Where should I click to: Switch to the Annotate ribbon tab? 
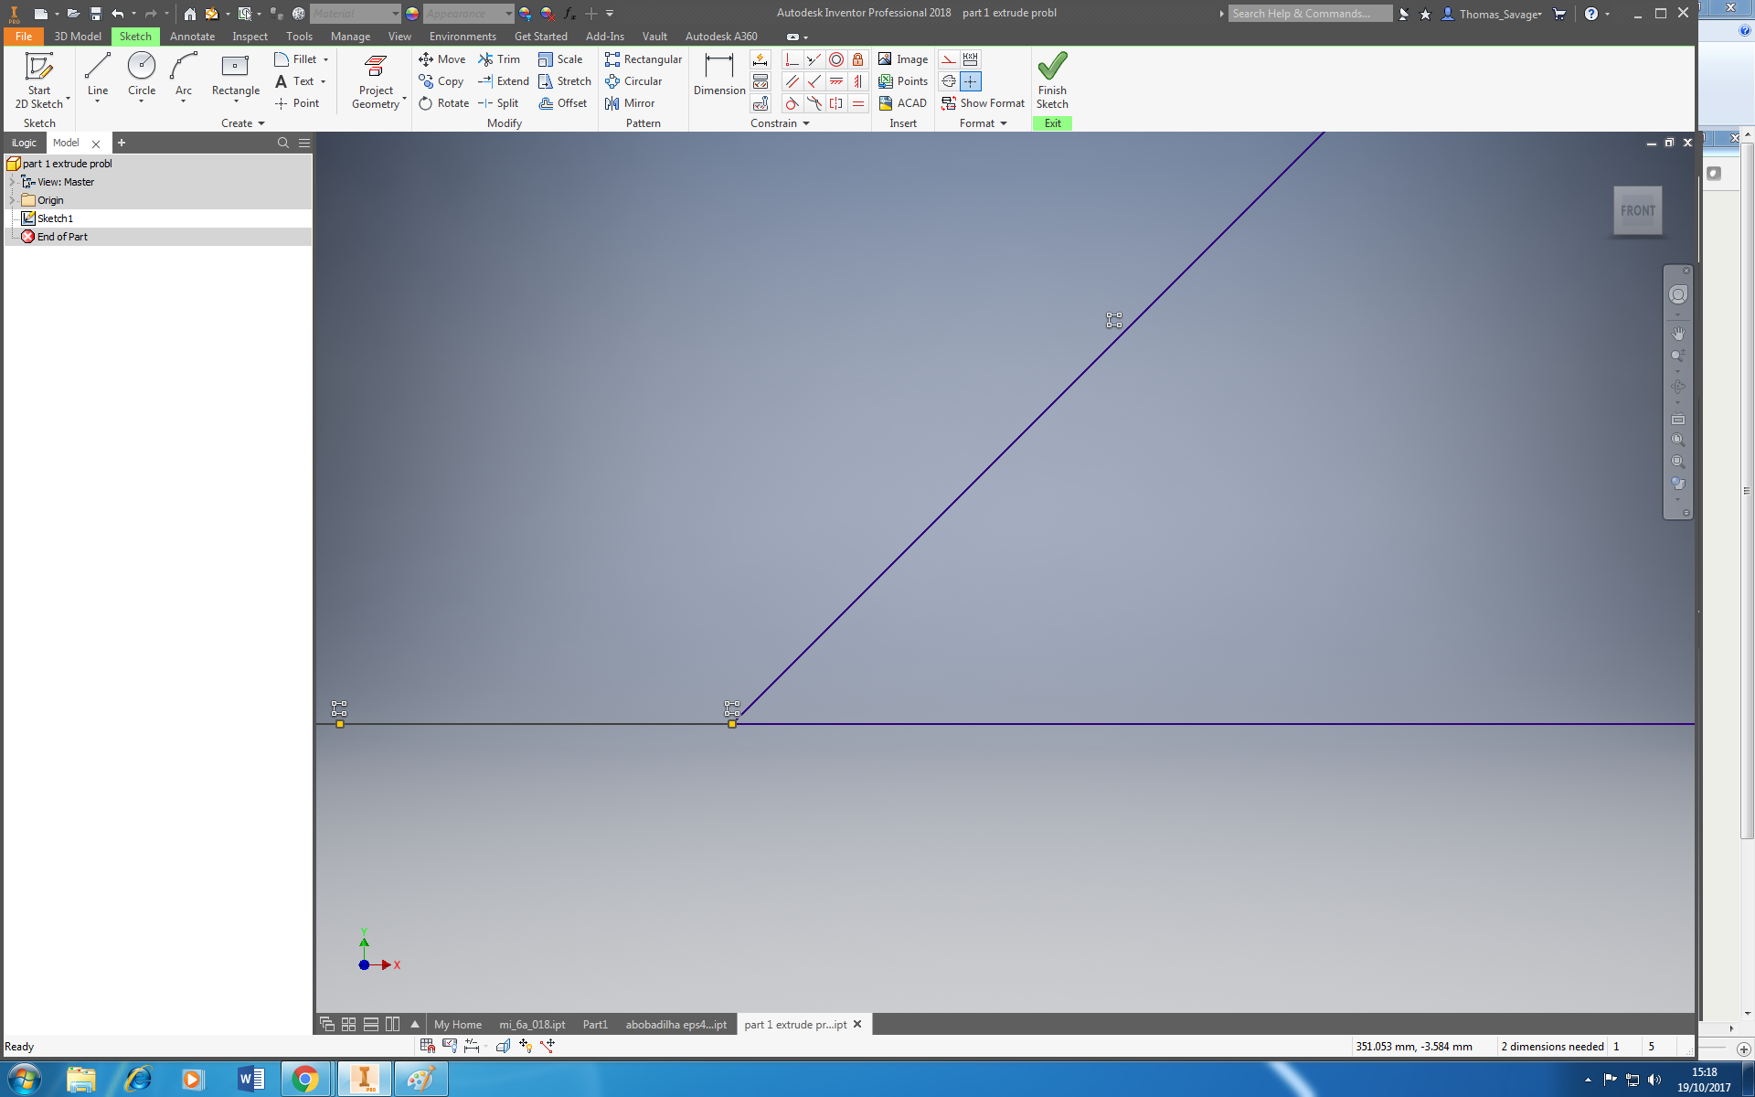[192, 37]
